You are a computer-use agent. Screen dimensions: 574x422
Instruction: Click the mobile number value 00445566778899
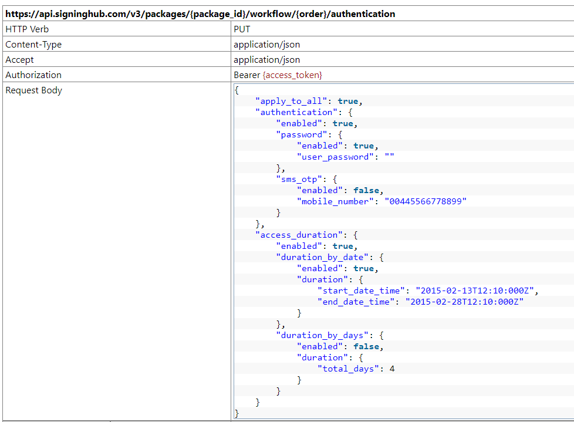click(426, 201)
